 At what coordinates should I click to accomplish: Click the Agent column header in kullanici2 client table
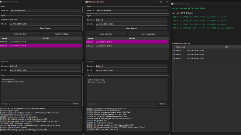coord(91,38)
